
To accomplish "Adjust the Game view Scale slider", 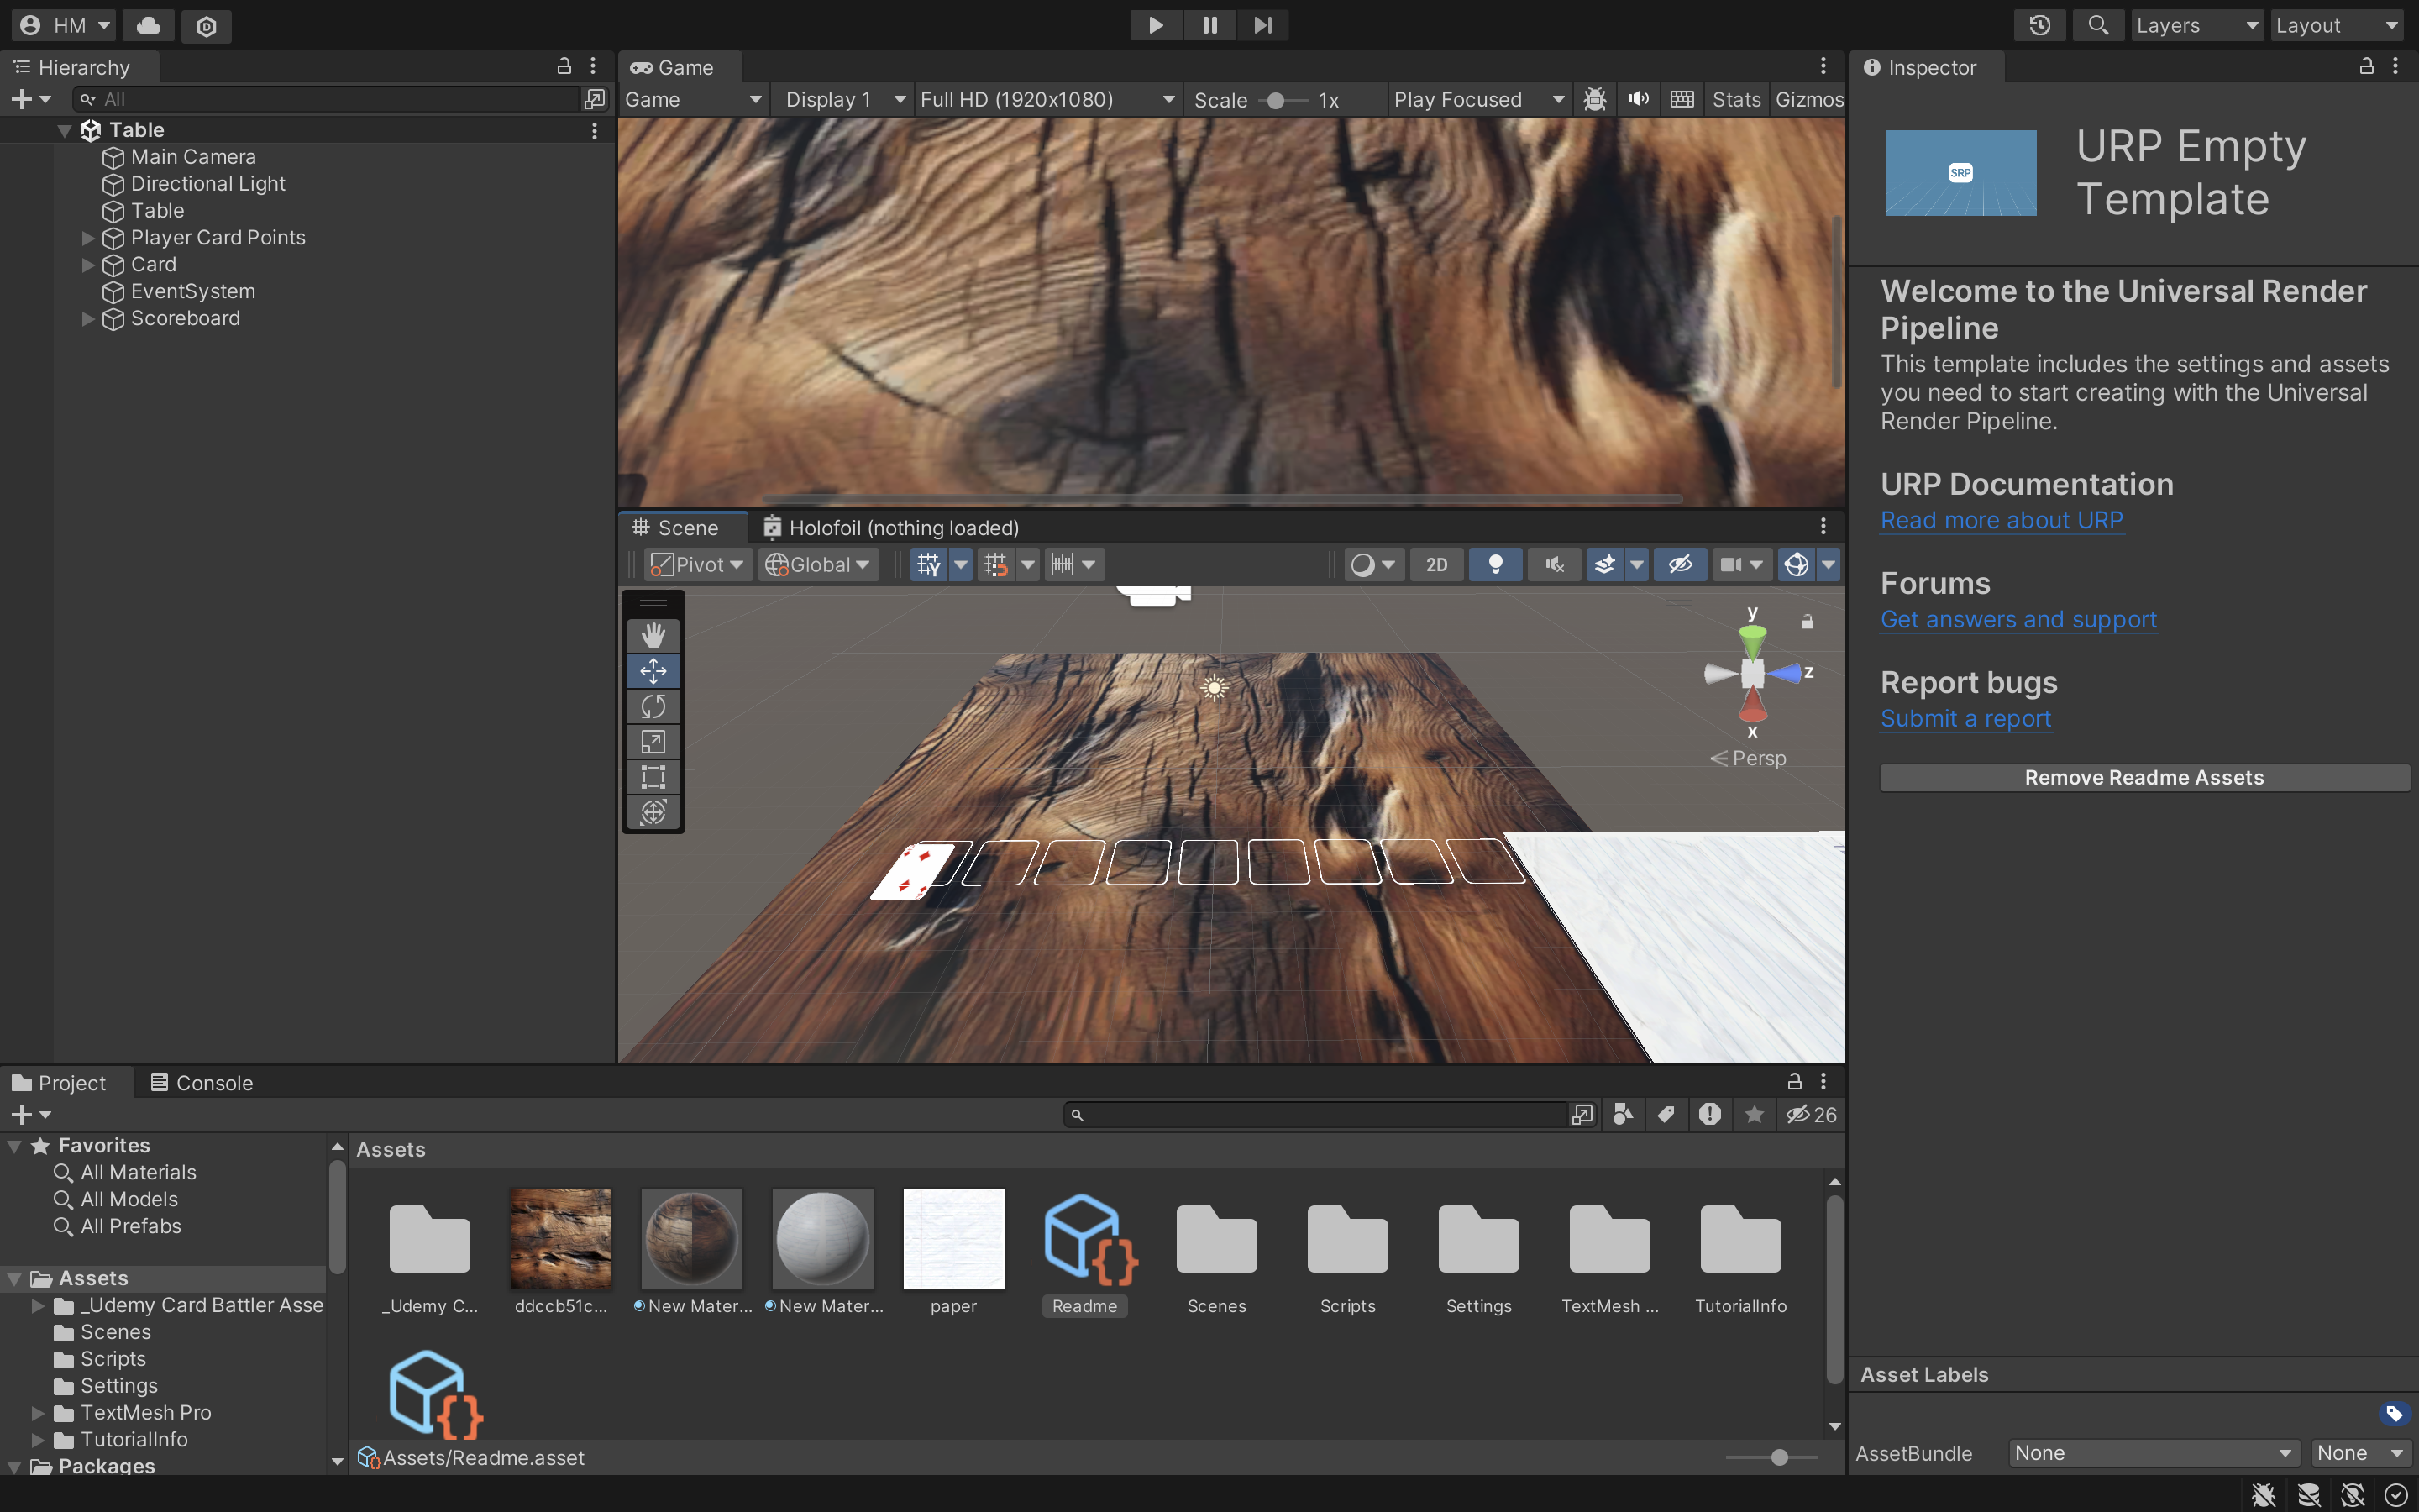I will pos(1276,100).
